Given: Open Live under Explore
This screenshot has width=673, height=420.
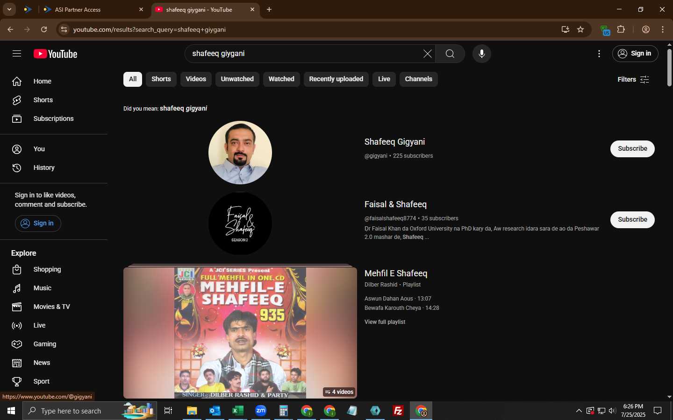Looking at the screenshot, I should pos(54,325).
